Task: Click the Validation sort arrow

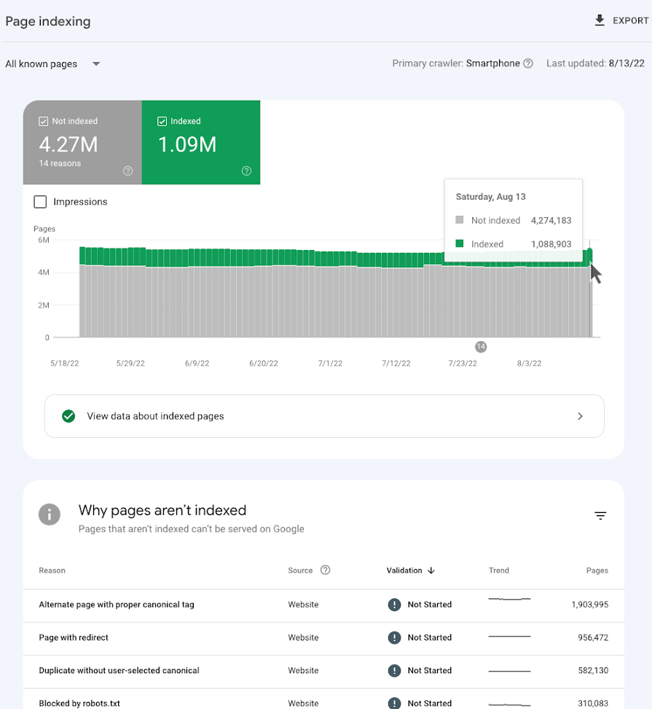Action: pyautogui.click(x=431, y=570)
